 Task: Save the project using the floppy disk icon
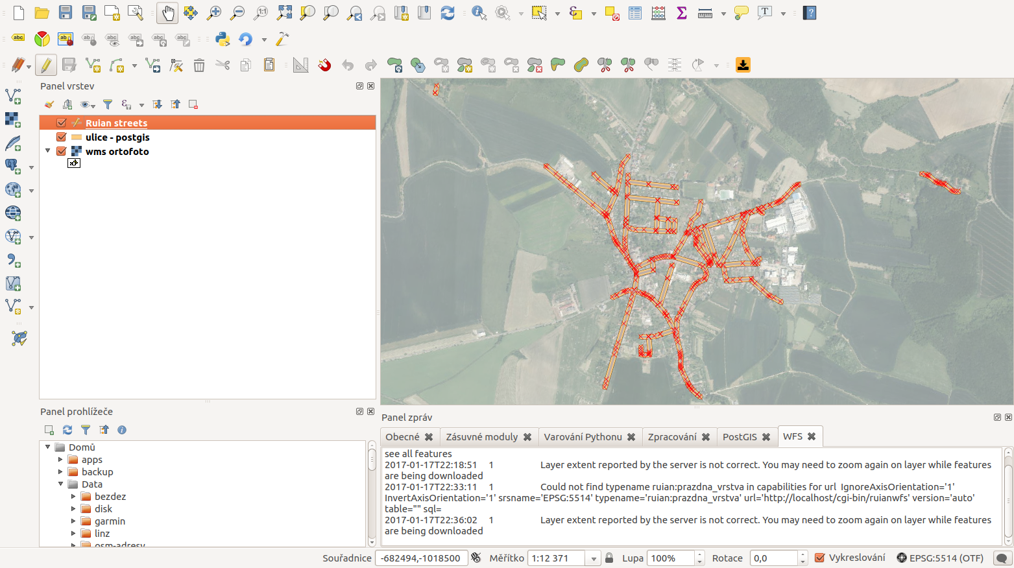(65, 13)
